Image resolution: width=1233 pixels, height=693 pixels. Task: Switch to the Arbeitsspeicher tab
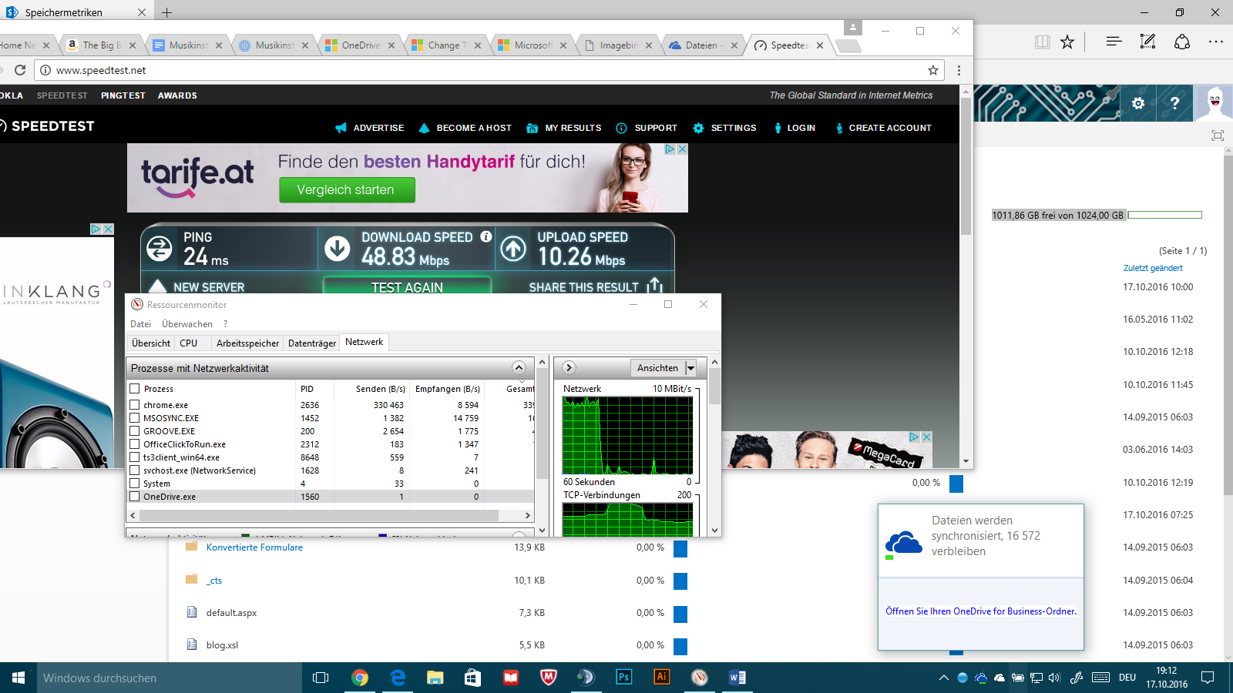[247, 343]
